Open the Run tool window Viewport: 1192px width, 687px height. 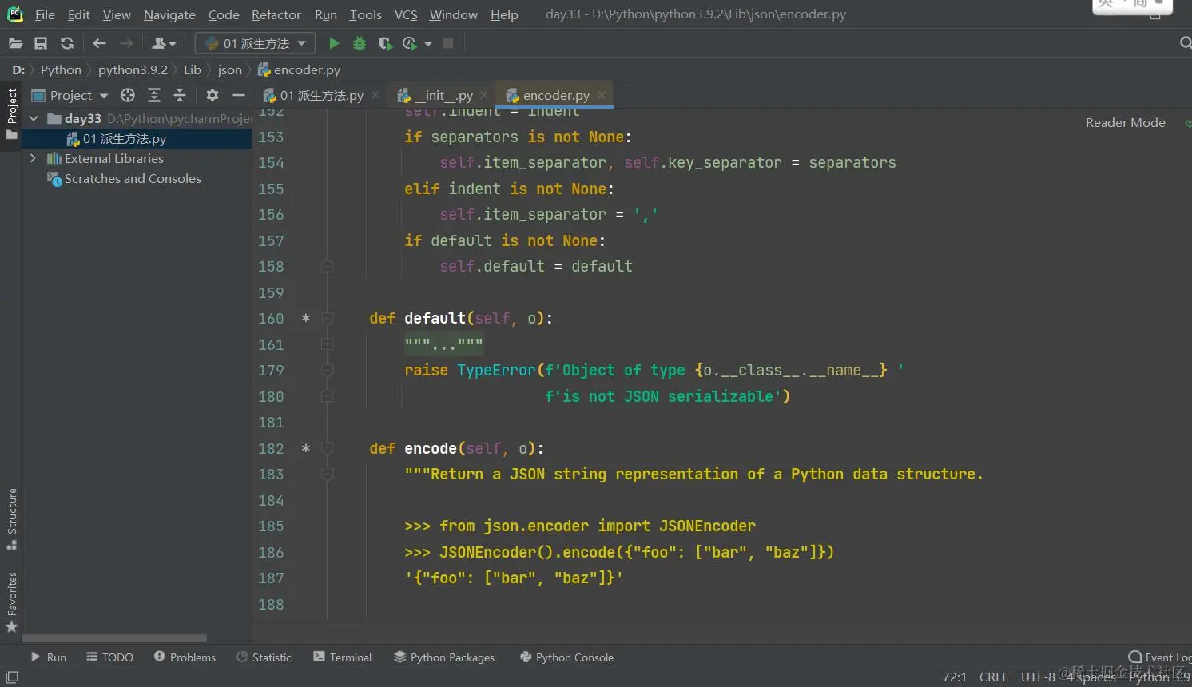coord(48,657)
